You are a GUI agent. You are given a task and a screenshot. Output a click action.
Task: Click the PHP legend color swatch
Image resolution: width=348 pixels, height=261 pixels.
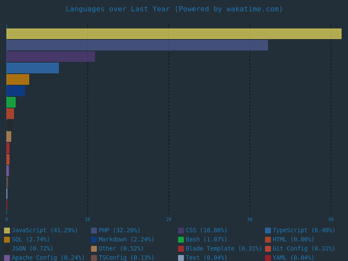pyautogui.click(x=94, y=231)
